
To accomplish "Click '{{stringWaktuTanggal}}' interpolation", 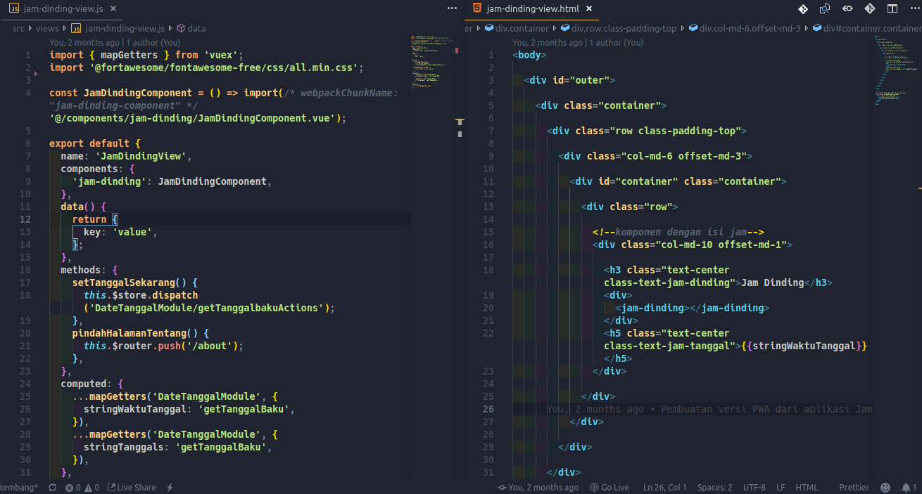I will coord(804,346).
